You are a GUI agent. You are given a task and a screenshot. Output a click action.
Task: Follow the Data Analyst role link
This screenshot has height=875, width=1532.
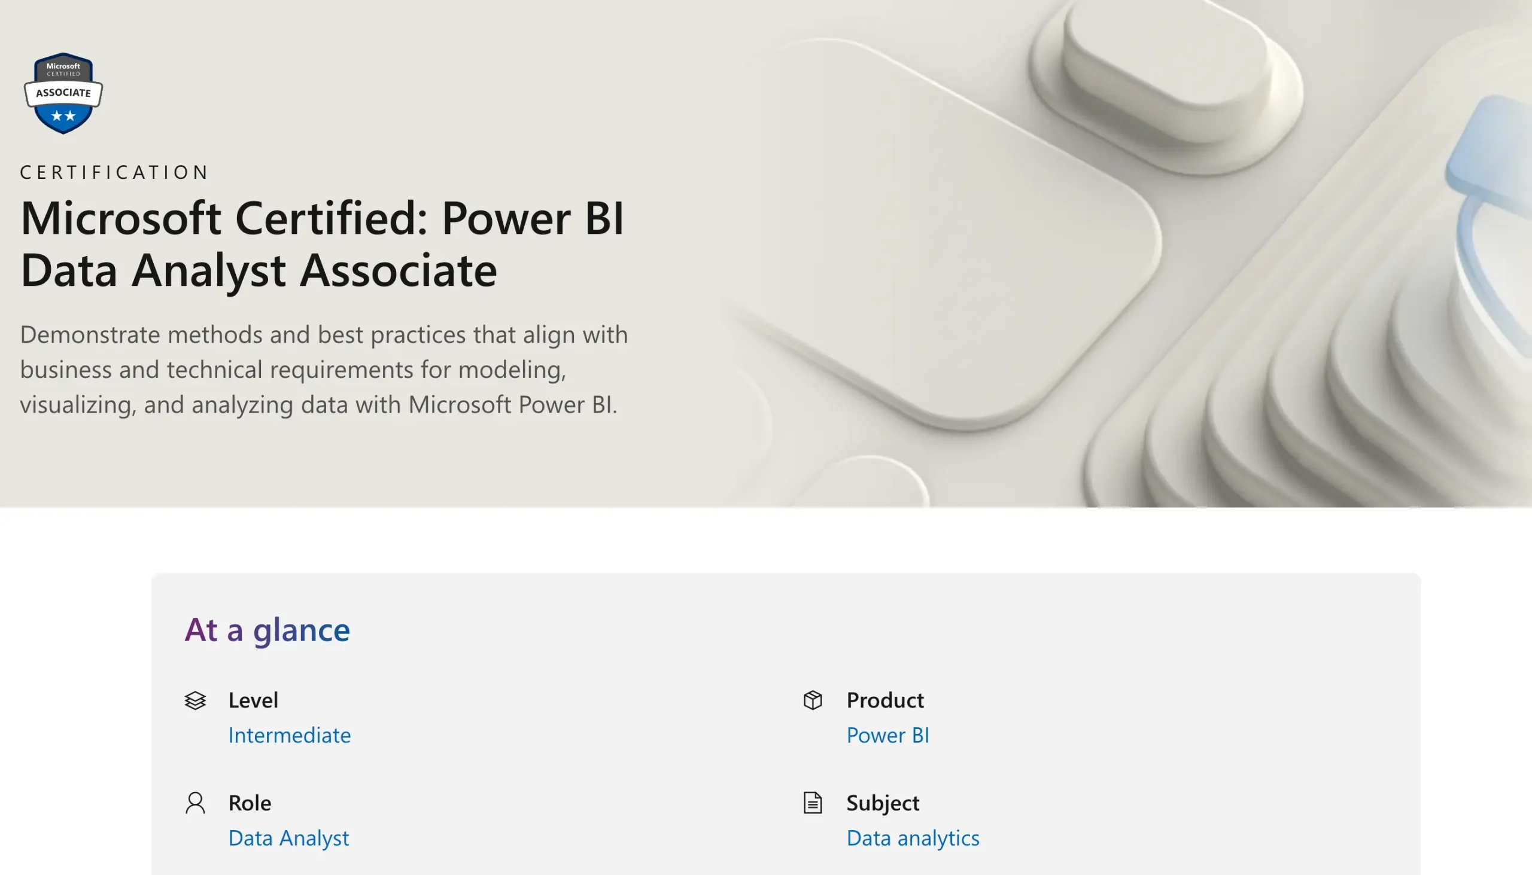point(288,838)
